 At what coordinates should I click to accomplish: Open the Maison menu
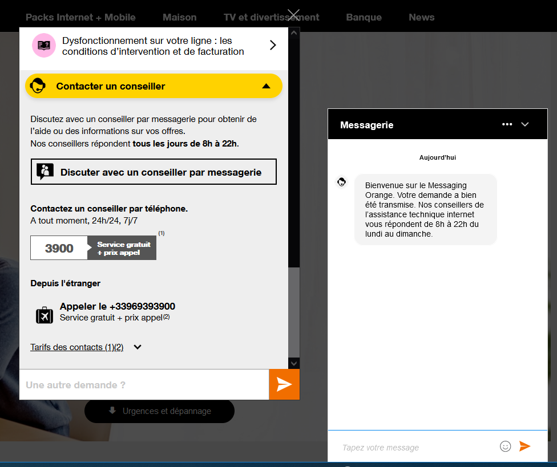(x=179, y=17)
